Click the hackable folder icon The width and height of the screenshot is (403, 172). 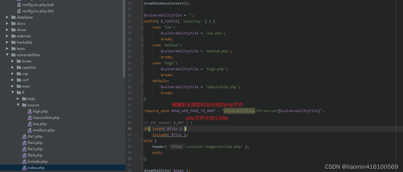(13, 42)
